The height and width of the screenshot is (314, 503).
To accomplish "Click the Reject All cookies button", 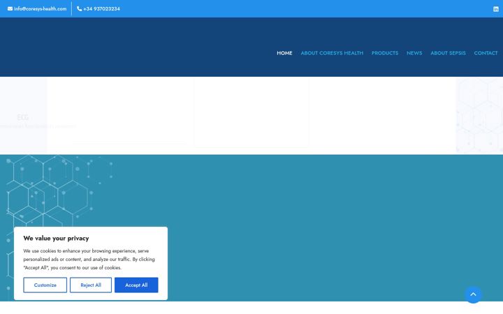I will point(91,285).
